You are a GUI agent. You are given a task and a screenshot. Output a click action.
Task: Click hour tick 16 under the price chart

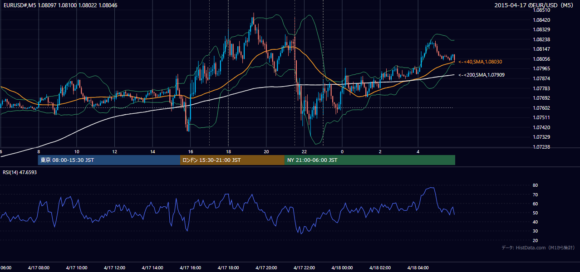point(191,151)
